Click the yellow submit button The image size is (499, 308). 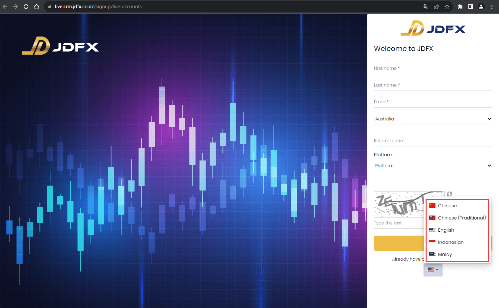pos(399,243)
